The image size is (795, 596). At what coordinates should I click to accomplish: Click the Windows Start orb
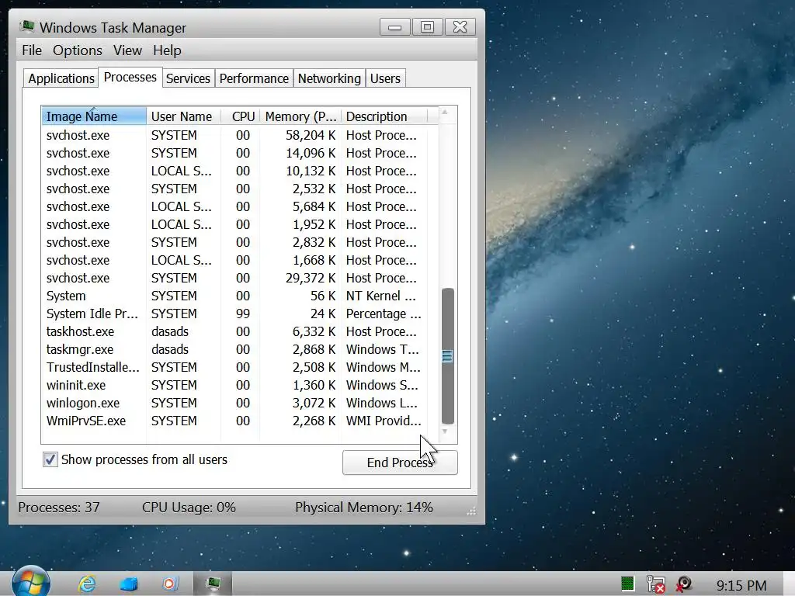31,583
